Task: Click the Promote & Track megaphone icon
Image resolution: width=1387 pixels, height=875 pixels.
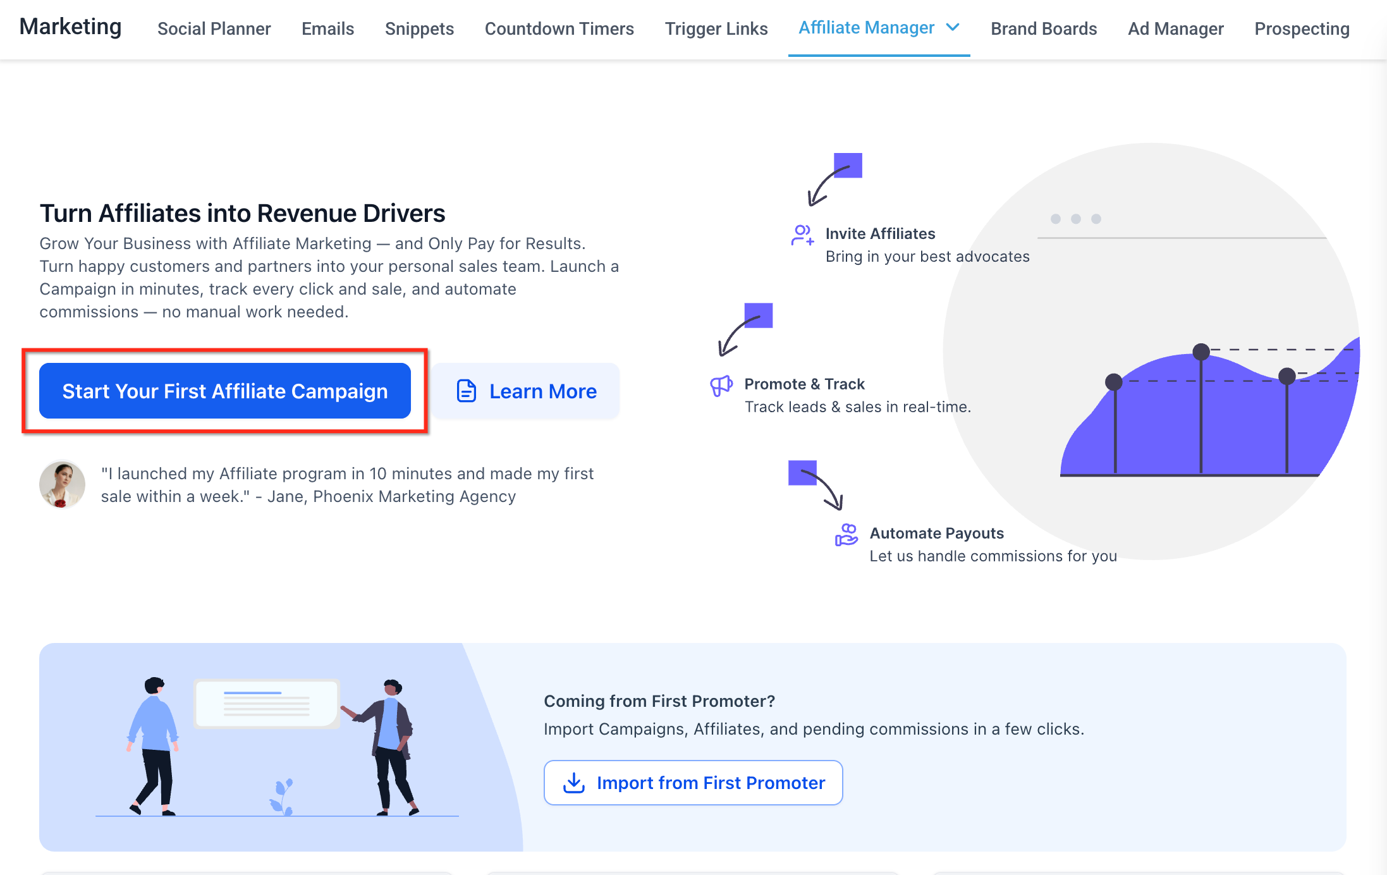Action: [x=721, y=385]
